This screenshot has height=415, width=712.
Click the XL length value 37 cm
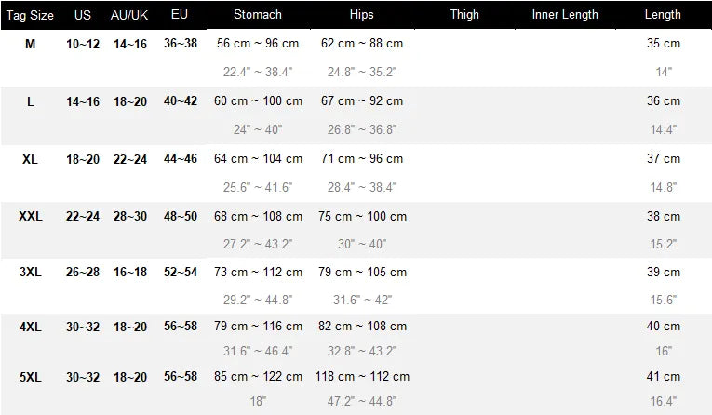(x=664, y=158)
